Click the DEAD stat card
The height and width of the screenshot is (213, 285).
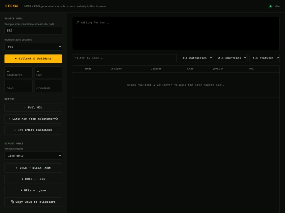pyautogui.click(x=18, y=86)
